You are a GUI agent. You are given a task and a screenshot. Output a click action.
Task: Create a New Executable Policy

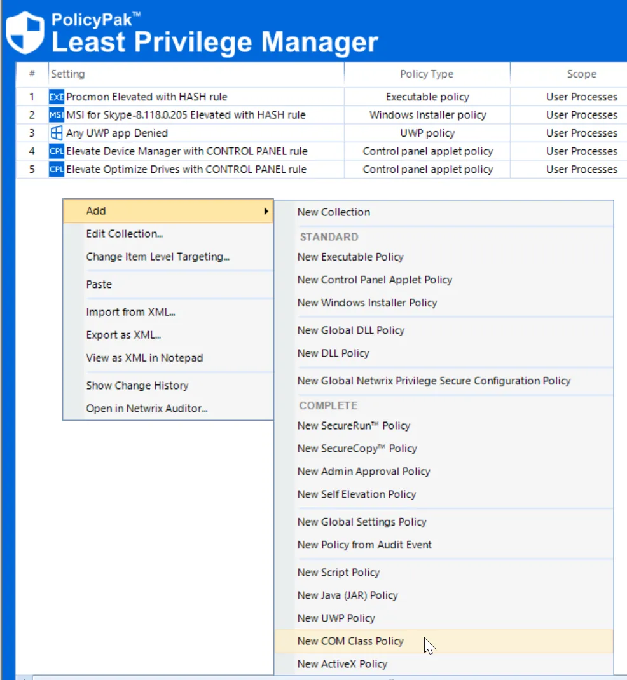point(350,257)
